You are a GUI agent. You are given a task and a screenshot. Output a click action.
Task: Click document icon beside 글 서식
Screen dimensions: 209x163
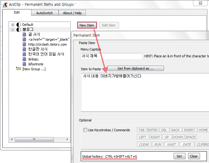[24, 35]
